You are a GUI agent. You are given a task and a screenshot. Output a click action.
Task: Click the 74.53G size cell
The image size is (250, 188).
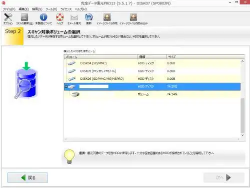pos(172,87)
